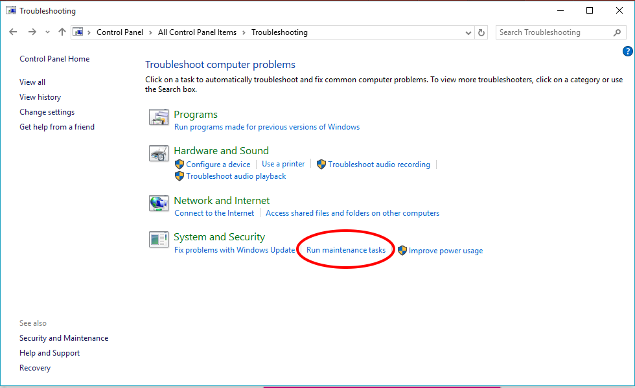Expand the chevron before Control Panel breadcrumb
635x388 pixels.
89,32
